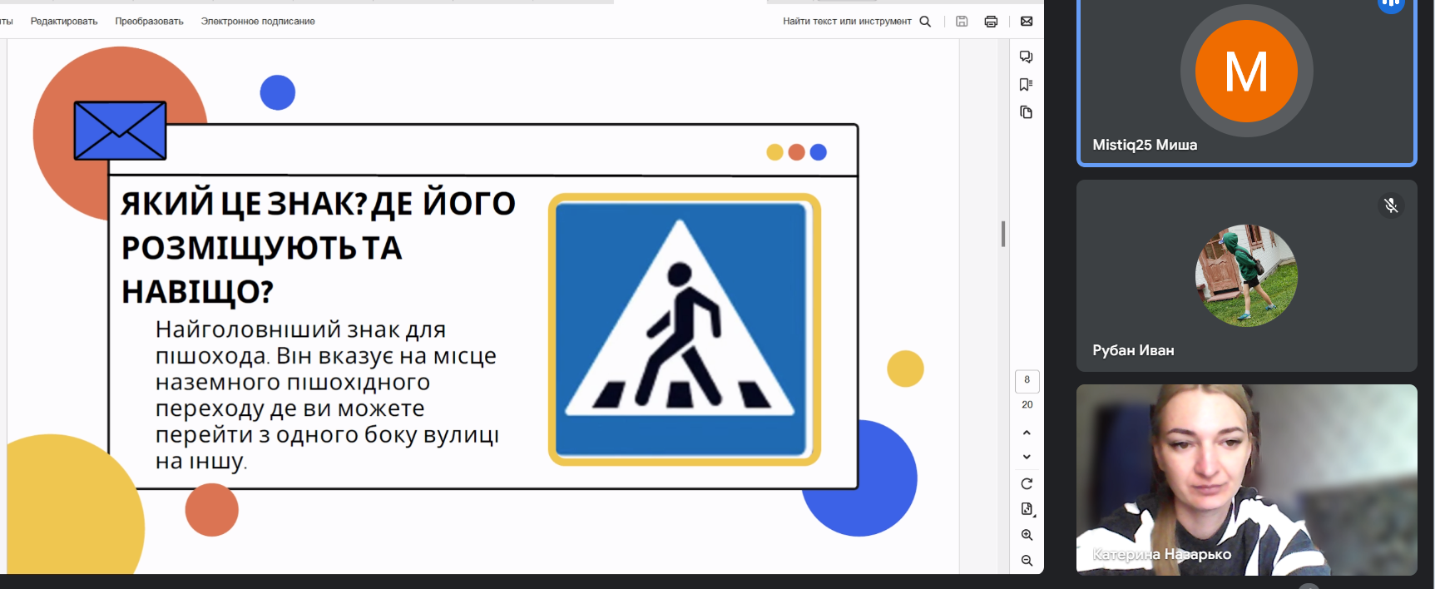Go to previous page with up chevron
Image resolution: width=1435 pixels, height=589 pixels.
click(x=1027, y=433)
